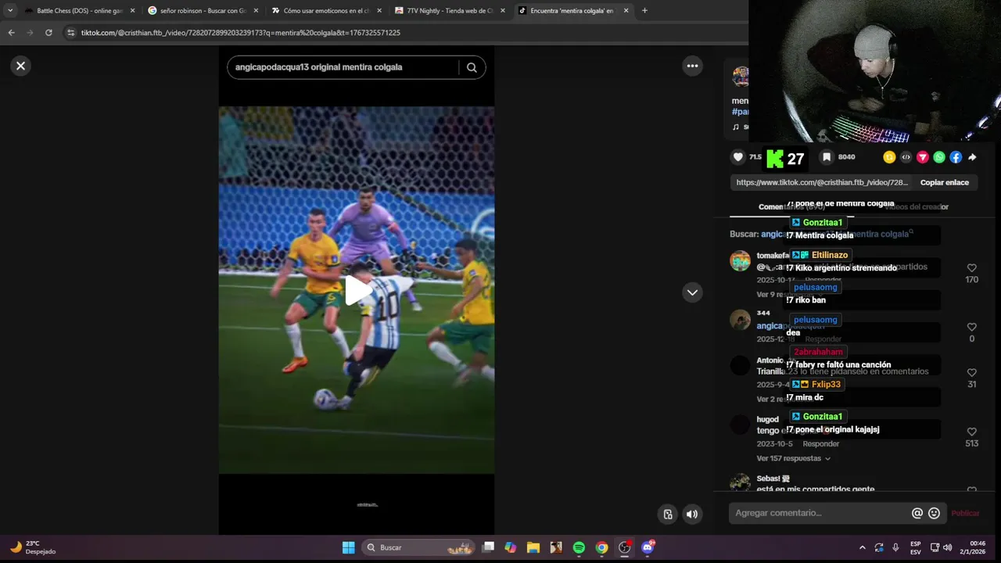Go to next video with down chevron
The height and width of the screenshot is (563, 1001).
coord(692,292)
